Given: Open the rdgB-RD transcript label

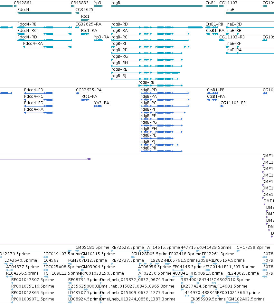Looking at the screenshot, I should [119, 24].
